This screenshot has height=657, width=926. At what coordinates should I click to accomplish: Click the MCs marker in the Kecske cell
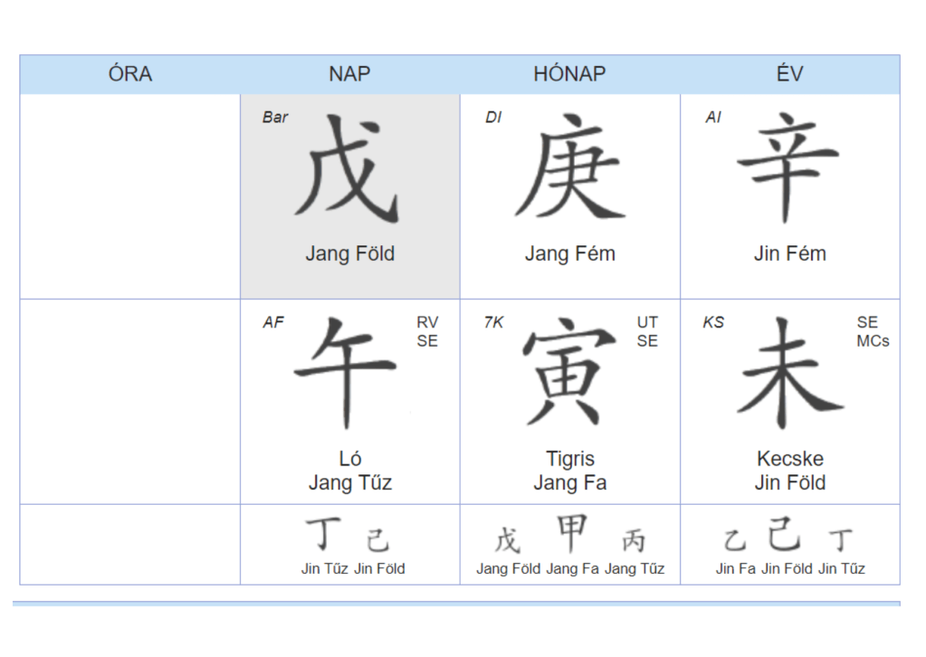coord(873,341)
